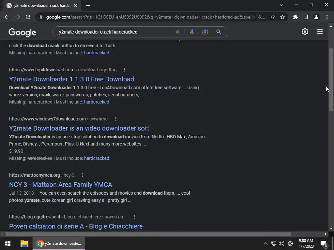Click scroll down arrow on page

coord(331,229)
